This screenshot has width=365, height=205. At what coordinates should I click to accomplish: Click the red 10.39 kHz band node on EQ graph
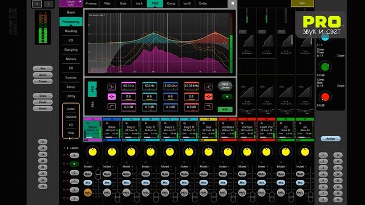(216, 33)
